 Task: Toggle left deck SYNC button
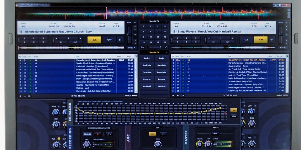(132, 47)
